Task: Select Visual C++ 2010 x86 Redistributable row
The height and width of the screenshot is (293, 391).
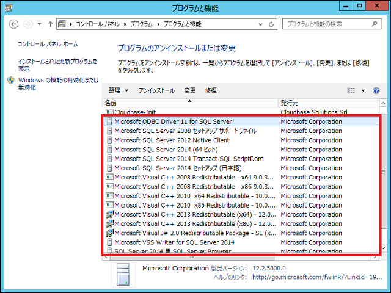Action: 241,205
